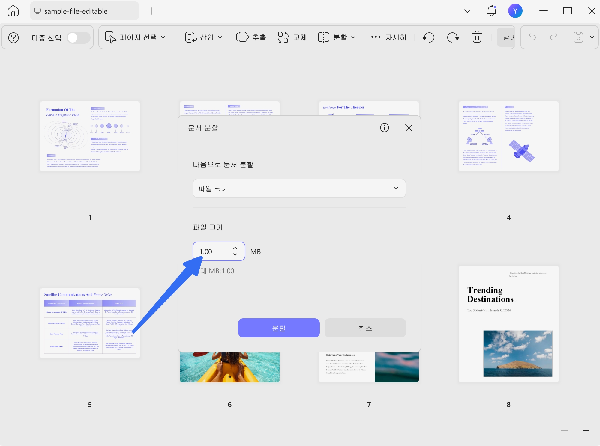Expand the save options chevron
The image size is (600, 446).
(592, 37)
